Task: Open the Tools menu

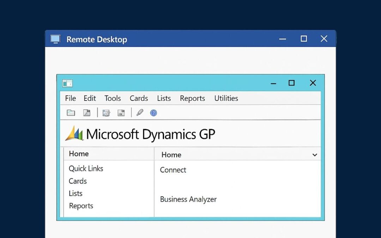Action: pyautogui.click(x=113, y=98)
